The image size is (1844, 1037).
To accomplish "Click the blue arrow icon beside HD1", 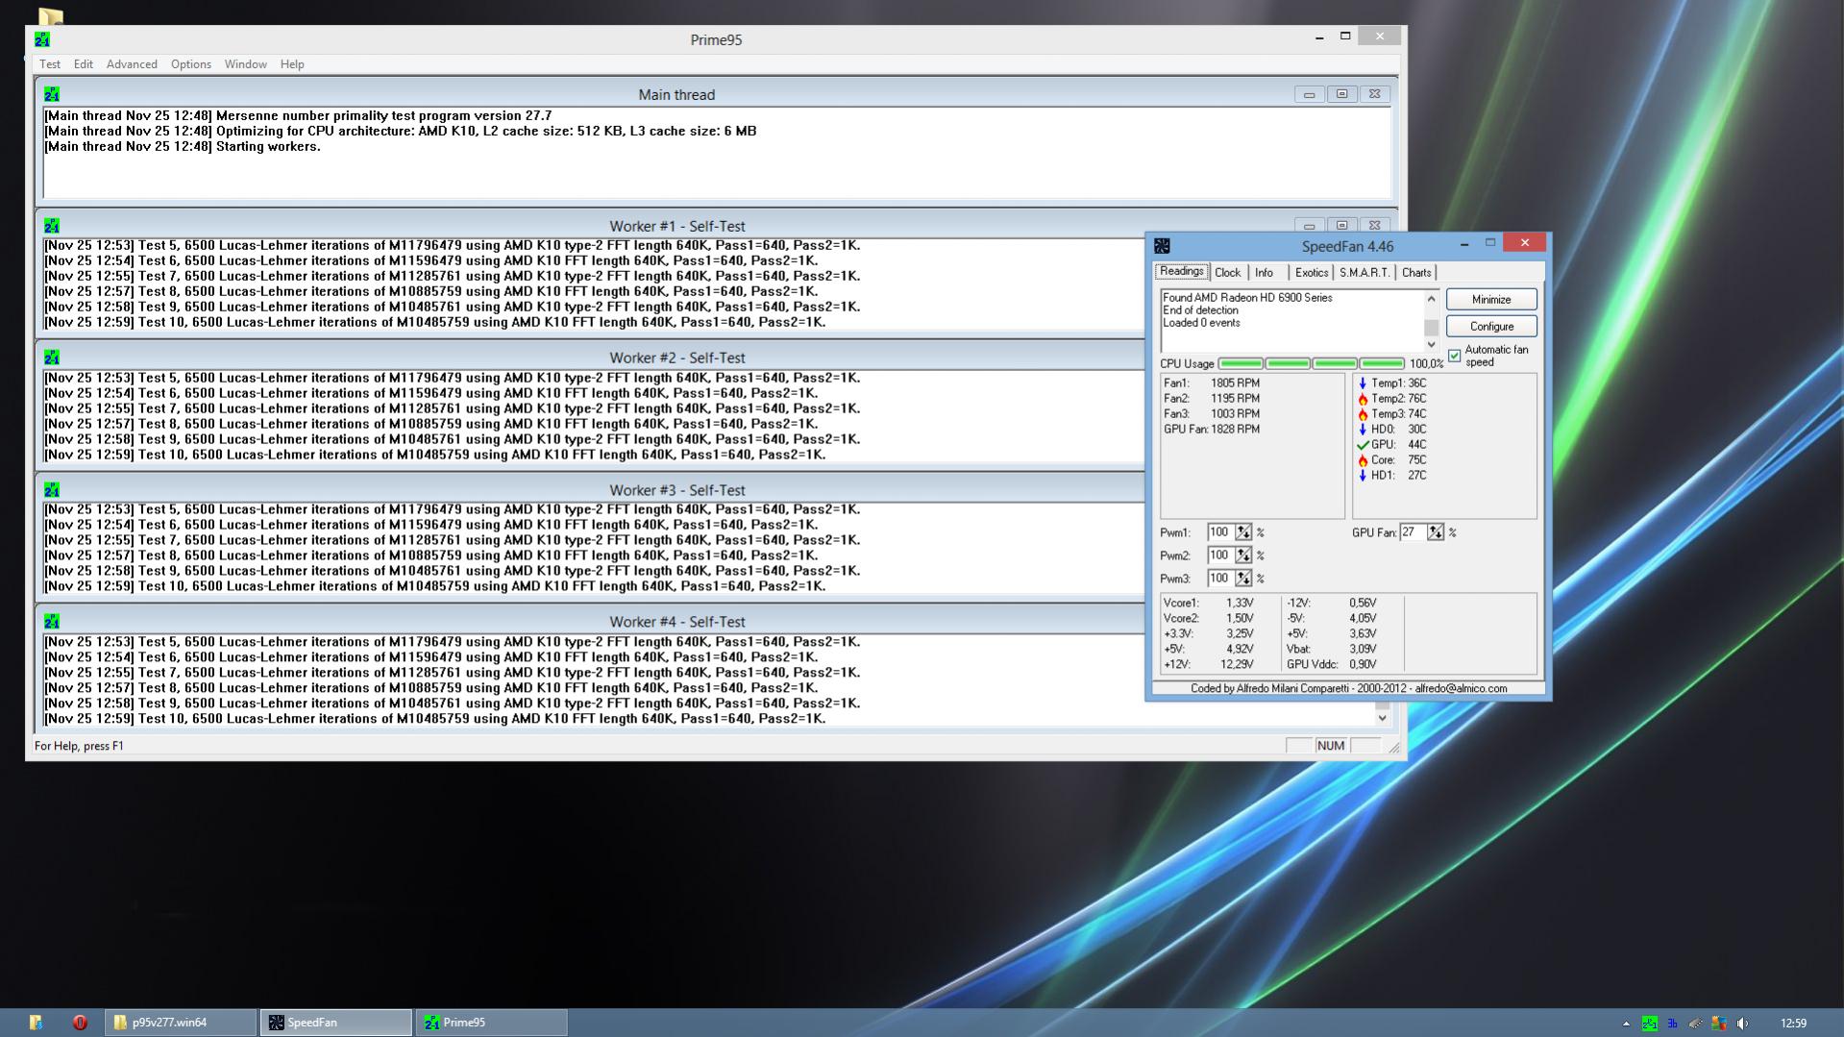I will [1362, 476].
